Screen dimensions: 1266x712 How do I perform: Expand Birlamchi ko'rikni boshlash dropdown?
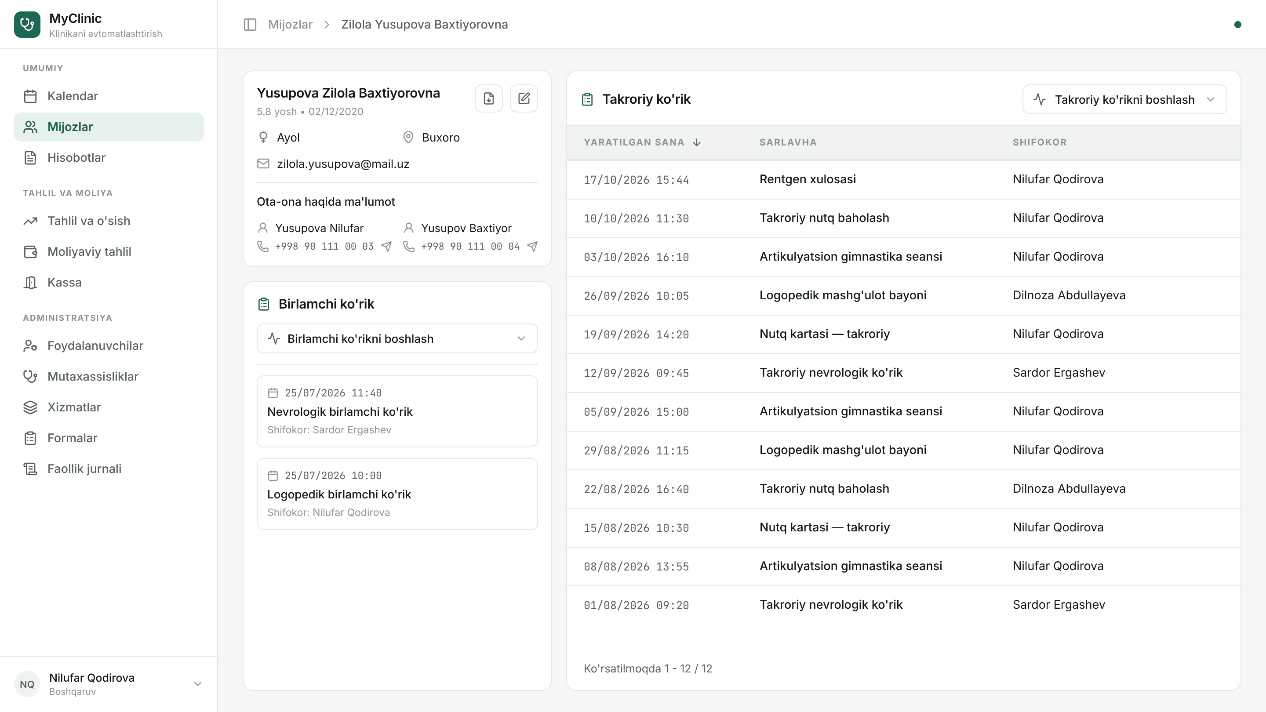click(397, 338)
